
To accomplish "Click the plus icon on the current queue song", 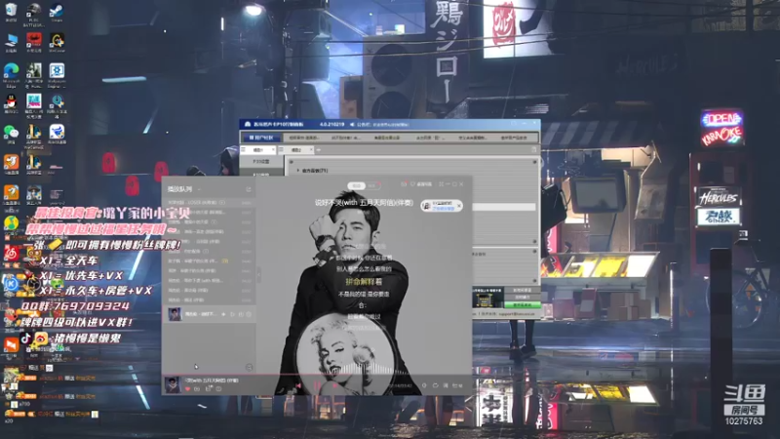I will tap(223, 314).
